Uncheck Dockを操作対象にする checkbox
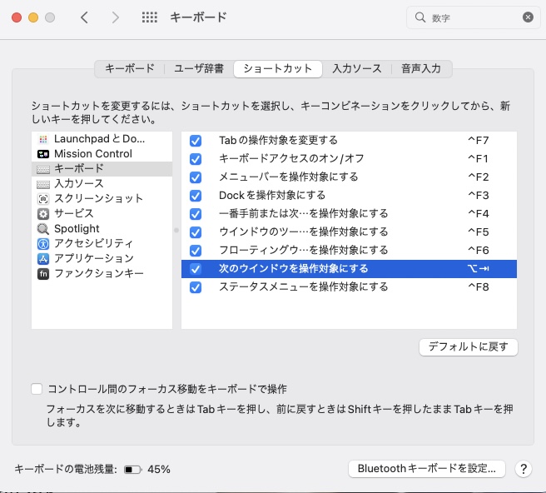The width and height of the screenshot is (546, 493). [x=196, y=196]
